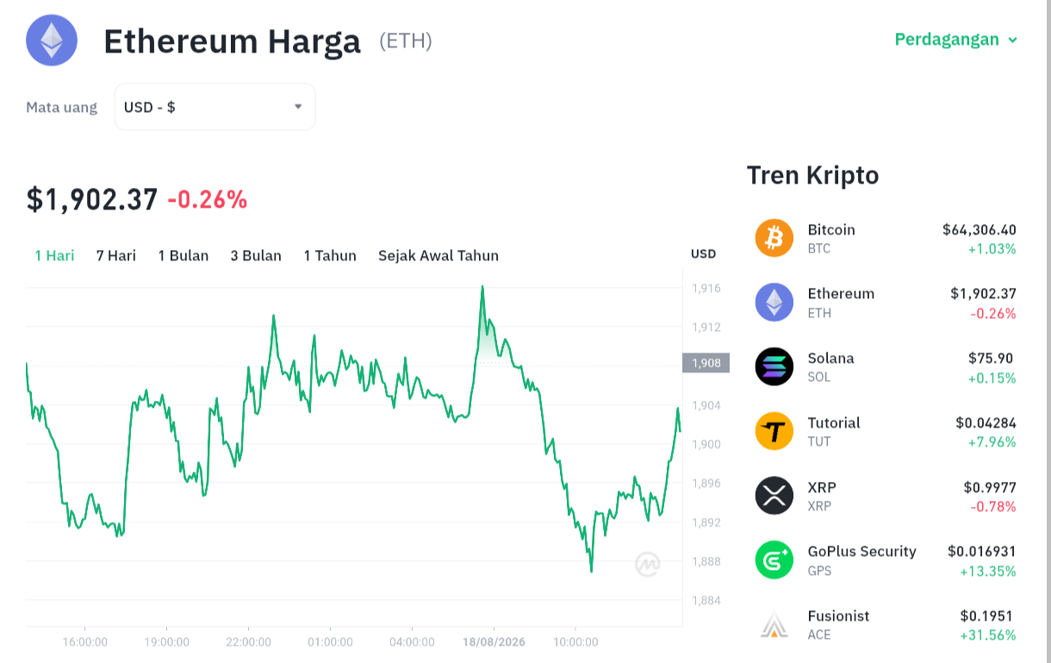Click the Tutorial TUT coin icon
This screenshot has width=1051, height=663.
point(774,431)
